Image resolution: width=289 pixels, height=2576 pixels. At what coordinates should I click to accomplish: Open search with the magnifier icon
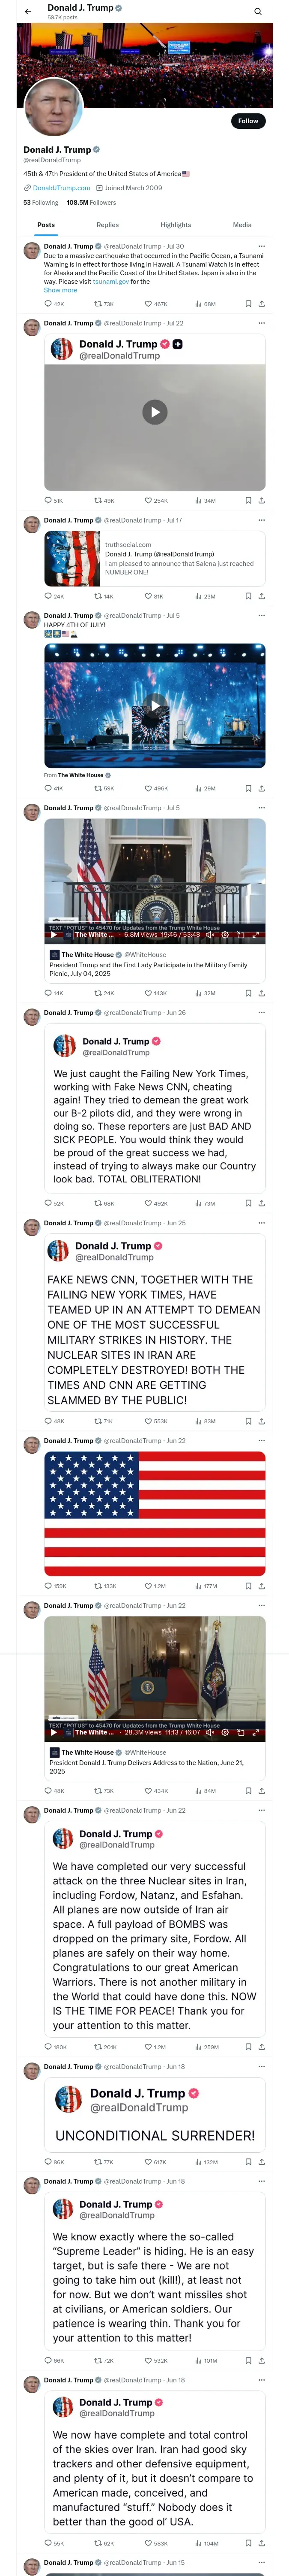257,12
